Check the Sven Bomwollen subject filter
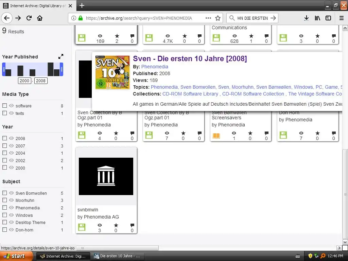Screen dimensions: 348x261 coord(4,193)
